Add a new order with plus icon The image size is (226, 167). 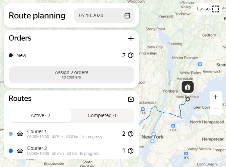(x=131, y=39)
